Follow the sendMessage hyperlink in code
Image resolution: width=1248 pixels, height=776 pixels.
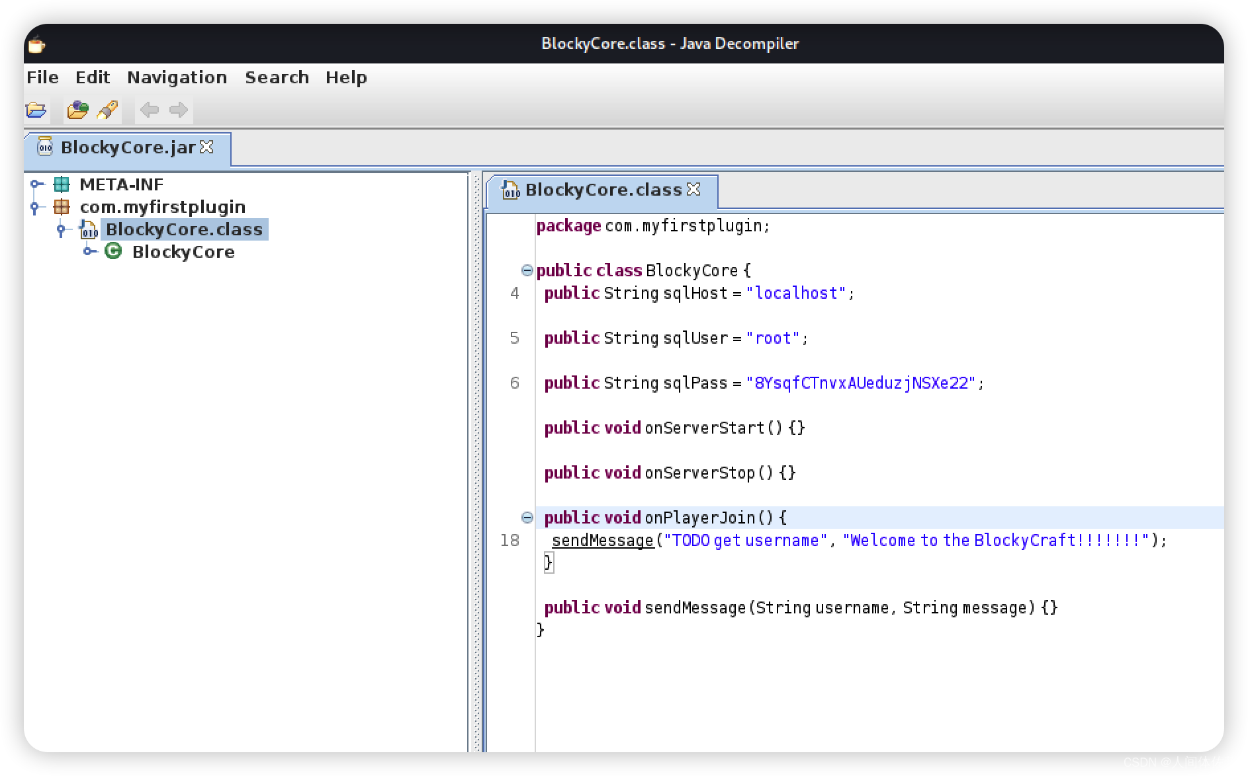point(603,541)
